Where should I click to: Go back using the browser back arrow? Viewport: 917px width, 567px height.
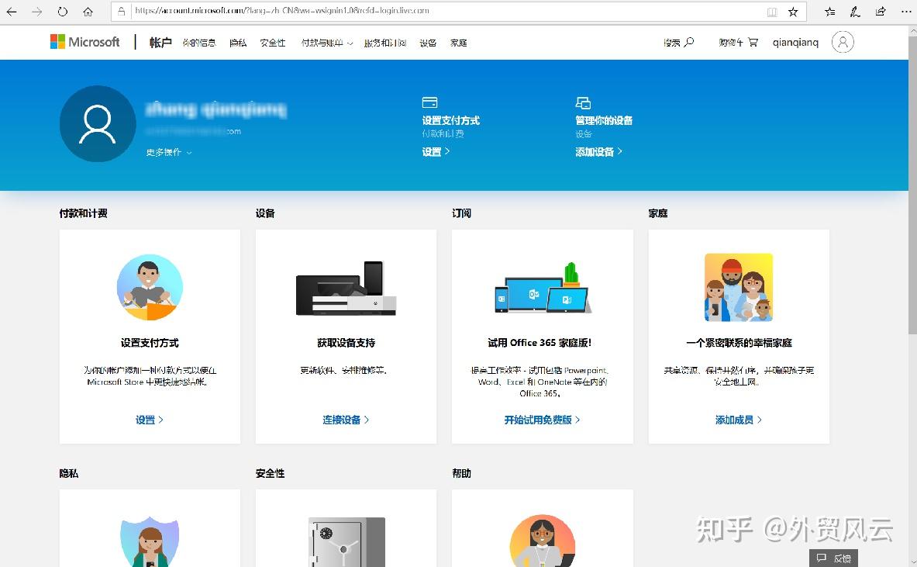[x=12, y=12]
